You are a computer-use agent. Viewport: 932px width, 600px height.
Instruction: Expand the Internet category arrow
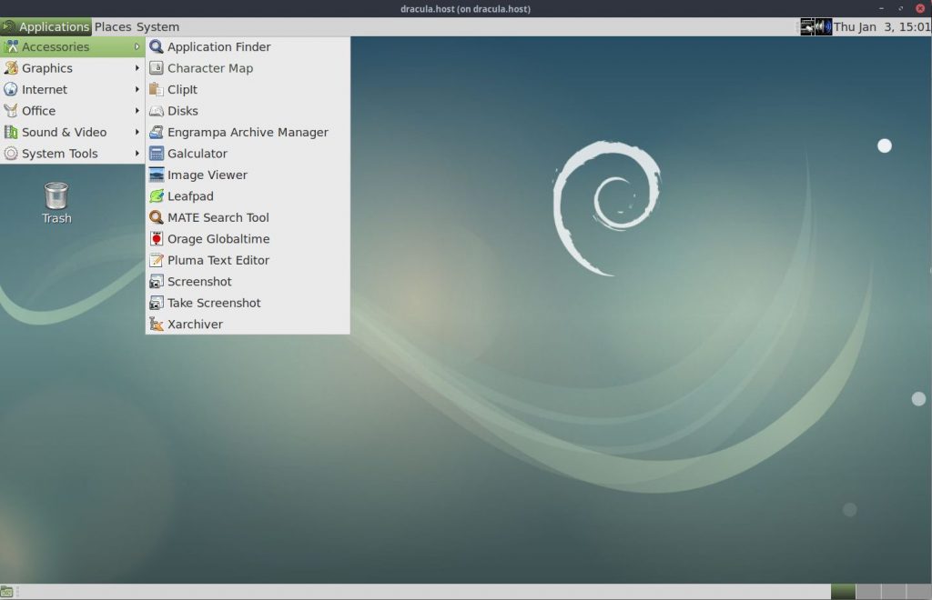[137, 90]
